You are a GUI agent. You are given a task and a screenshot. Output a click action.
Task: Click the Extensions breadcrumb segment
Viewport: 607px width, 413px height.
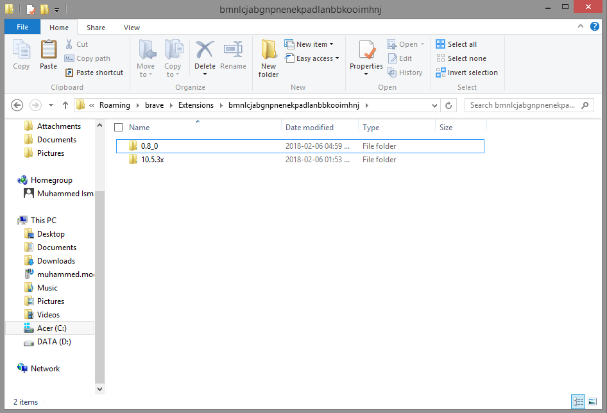[196, 105]
